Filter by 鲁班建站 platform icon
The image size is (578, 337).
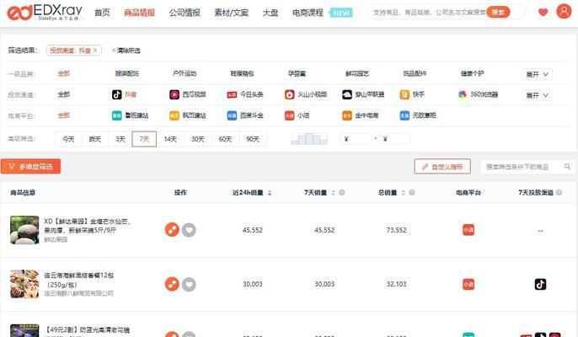click(117, 115)
